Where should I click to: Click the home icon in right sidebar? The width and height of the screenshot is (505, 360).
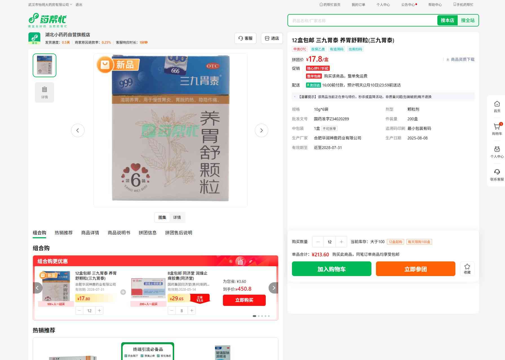pos(497,106)
